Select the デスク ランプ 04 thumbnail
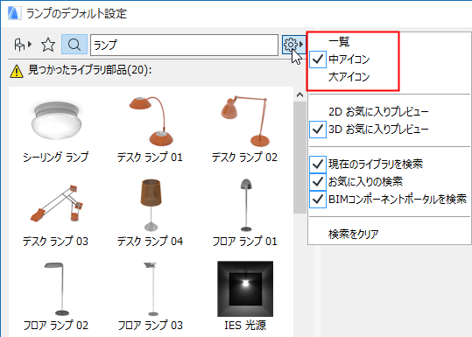Viewport: 472px width, 337px height. 151,205
